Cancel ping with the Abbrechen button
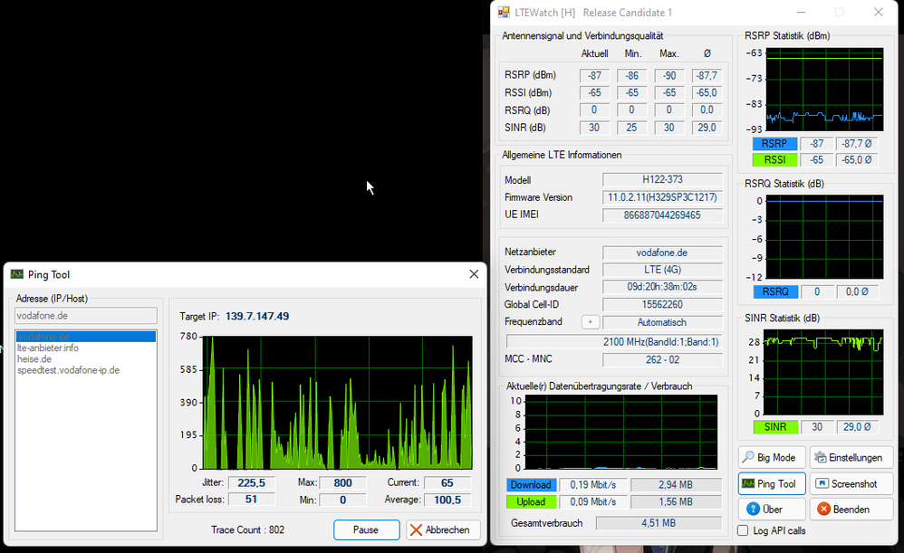The width and height of the screenshot is (904, 553). pyautogui.click(x=443, y=530)
